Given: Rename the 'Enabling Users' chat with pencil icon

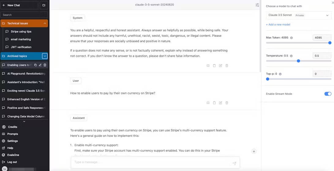Looking at the screenshot, I should [40, 65].
